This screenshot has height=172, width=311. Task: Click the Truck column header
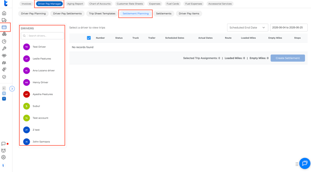[x=136, y=38]
